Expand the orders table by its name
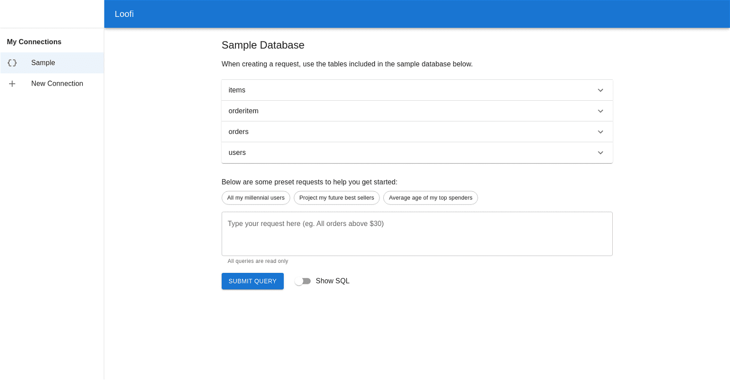Screen dimensions: 730x380 238,132
